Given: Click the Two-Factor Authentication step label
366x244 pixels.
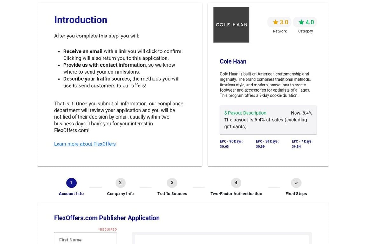Looking at the screenshot, I should click(236, 194).
